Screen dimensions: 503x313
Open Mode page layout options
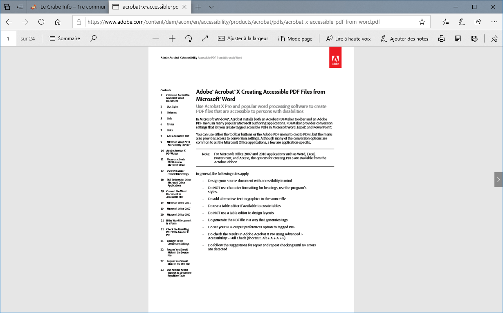(295, 38)
